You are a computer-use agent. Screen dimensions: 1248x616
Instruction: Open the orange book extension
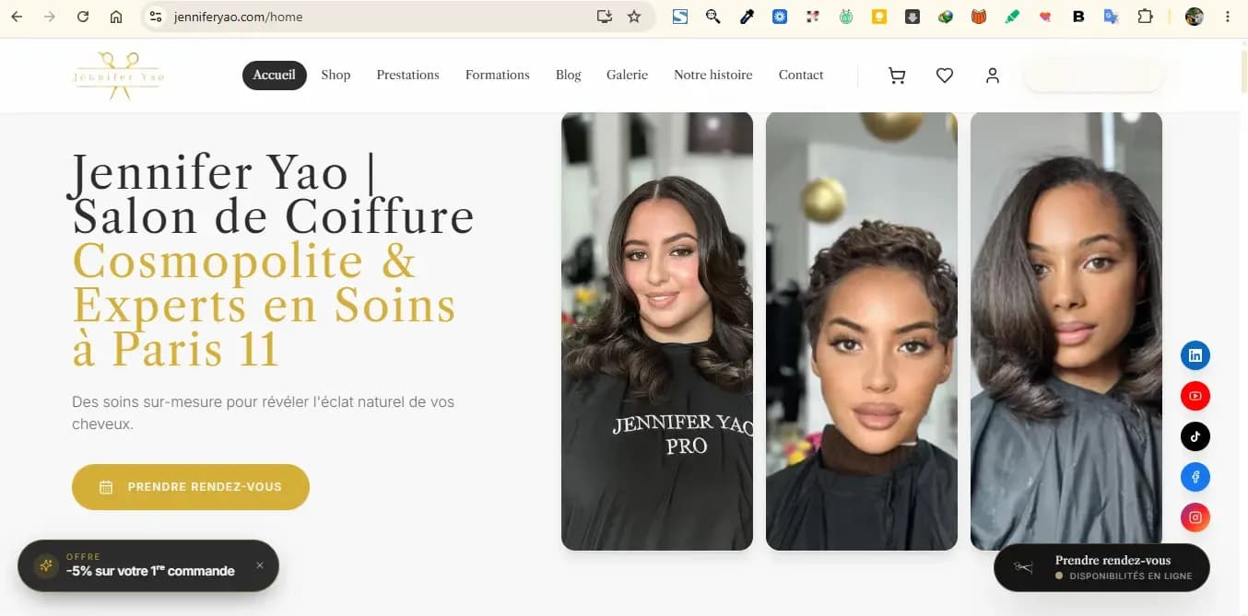[979, 17]
